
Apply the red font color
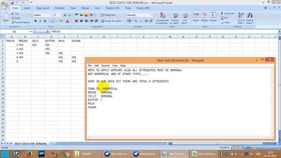point(67,21)
